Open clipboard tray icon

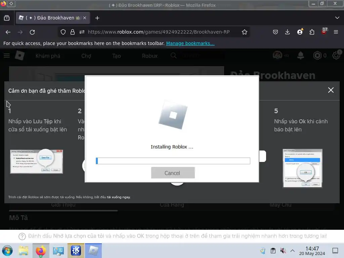(273, 251)
